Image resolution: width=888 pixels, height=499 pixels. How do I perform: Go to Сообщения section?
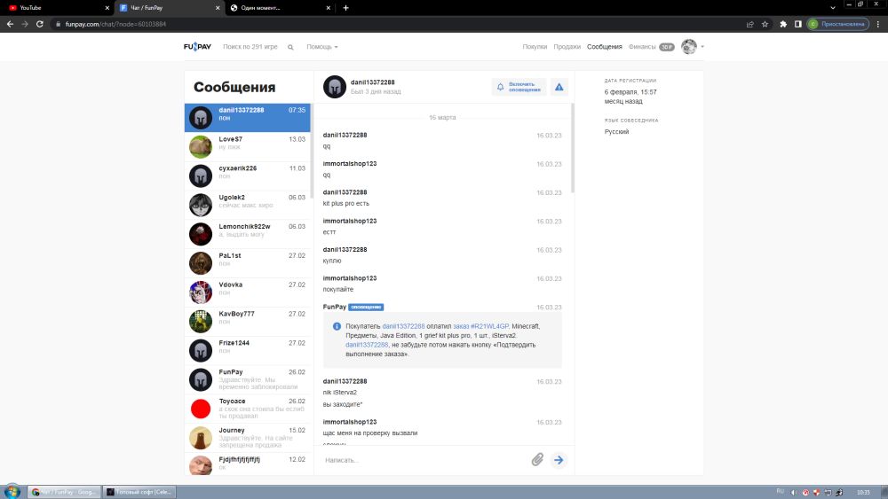pos(604,47)
